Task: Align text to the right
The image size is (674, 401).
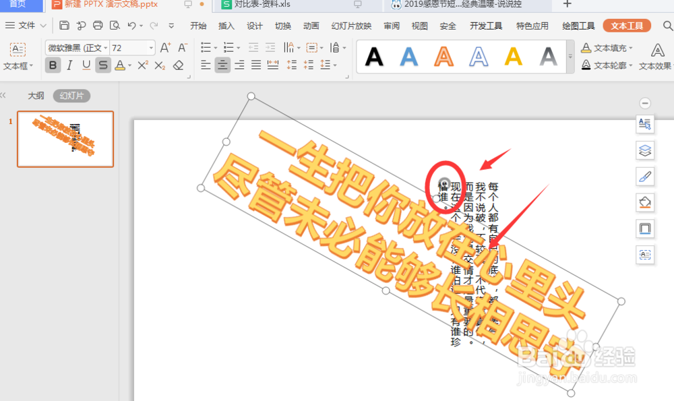Action: (x=239, y=65)
